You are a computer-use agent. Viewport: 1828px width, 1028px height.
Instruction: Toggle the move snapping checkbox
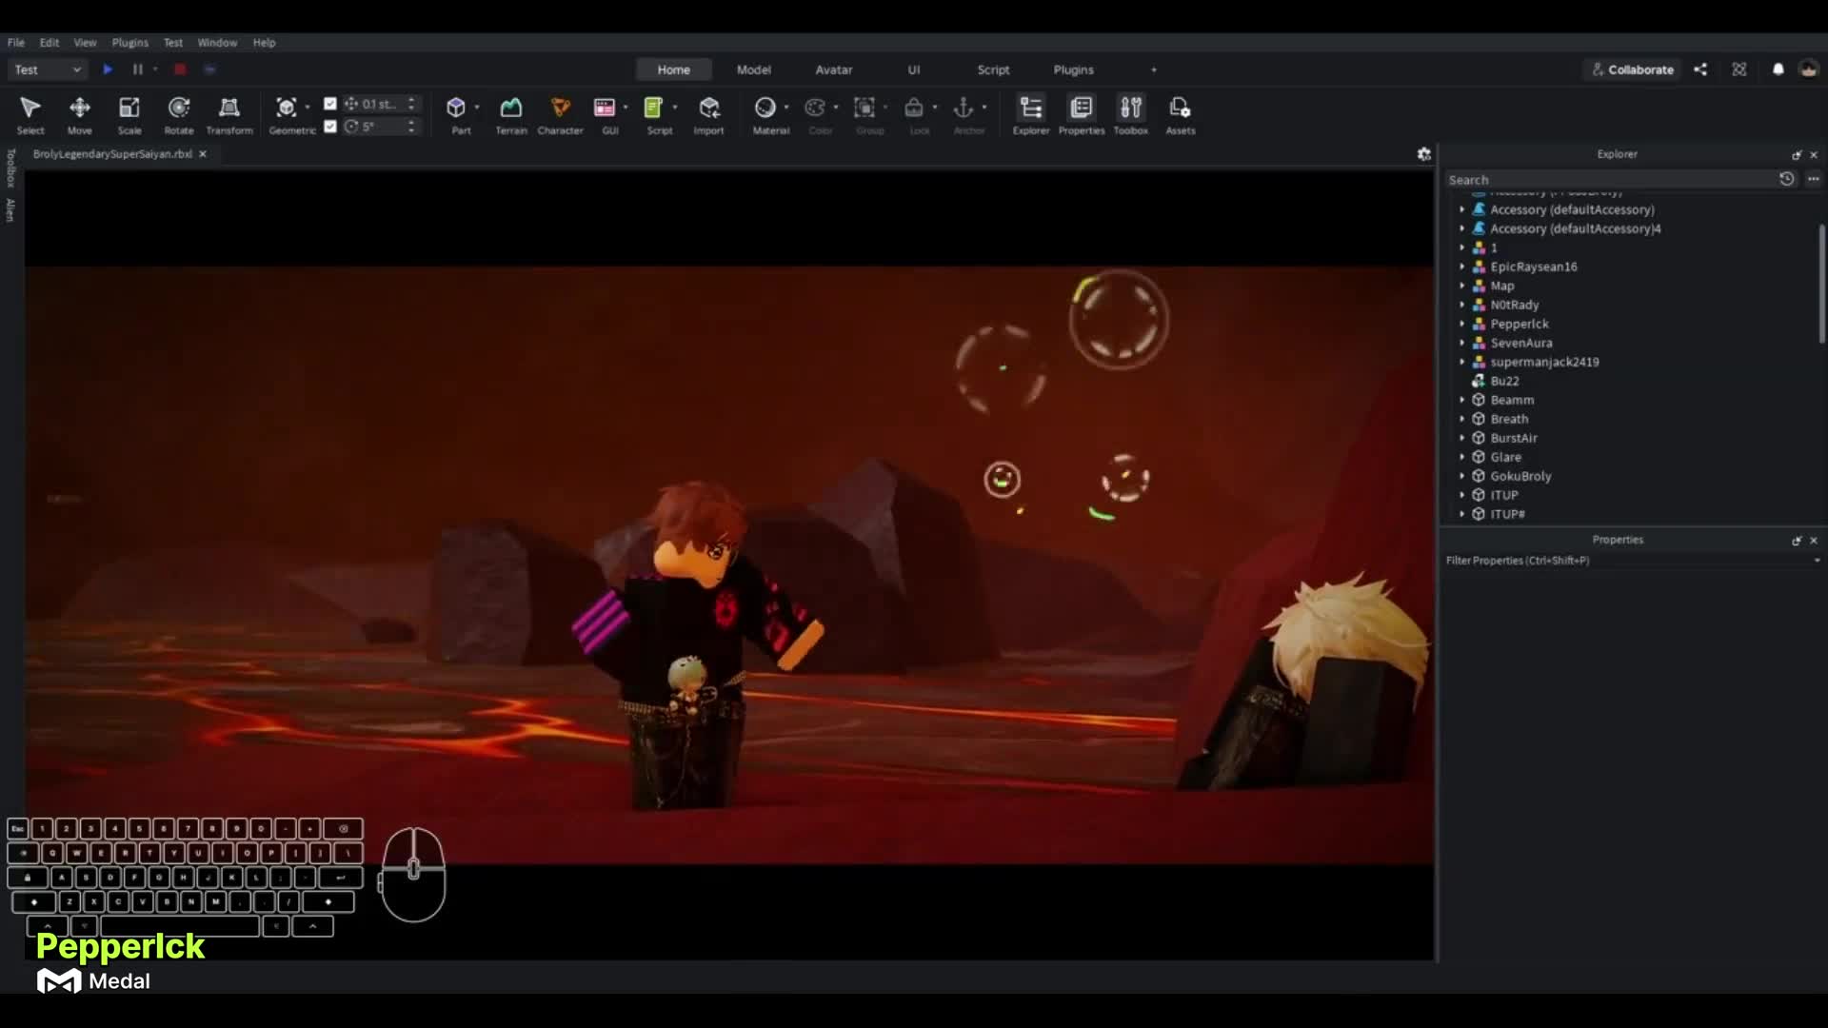pyautogui.click(x=330, y=104)
